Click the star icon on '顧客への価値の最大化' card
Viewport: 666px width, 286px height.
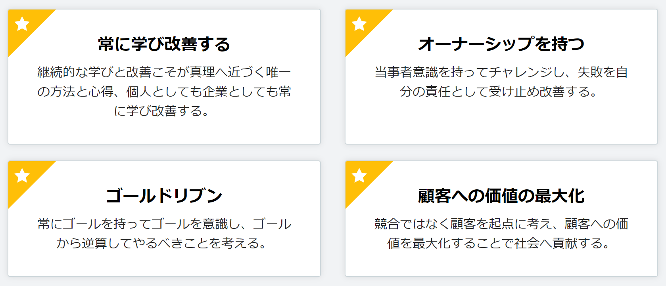359,175
